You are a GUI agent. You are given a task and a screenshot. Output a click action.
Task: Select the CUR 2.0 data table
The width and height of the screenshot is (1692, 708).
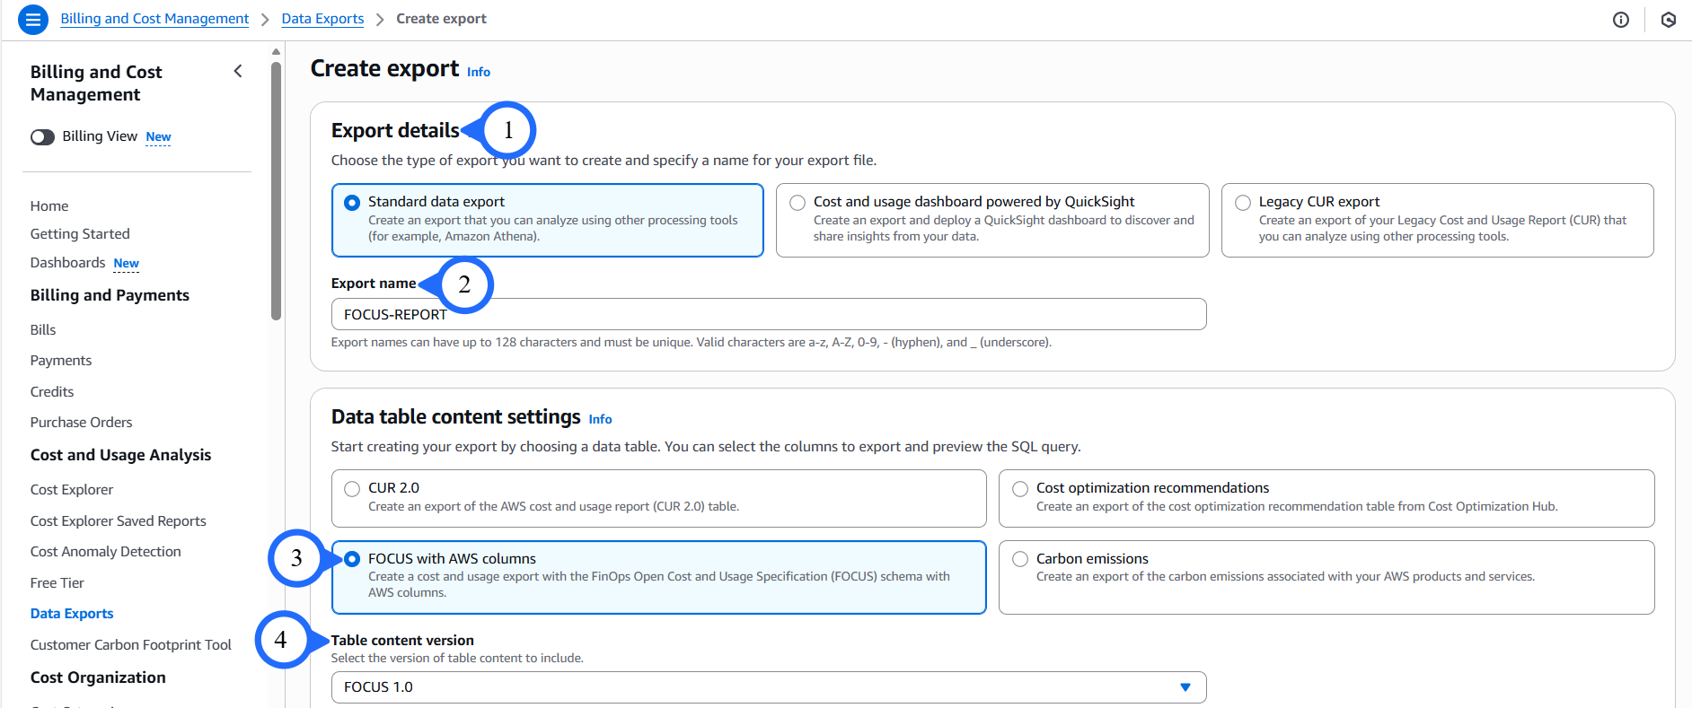(352, 489)
